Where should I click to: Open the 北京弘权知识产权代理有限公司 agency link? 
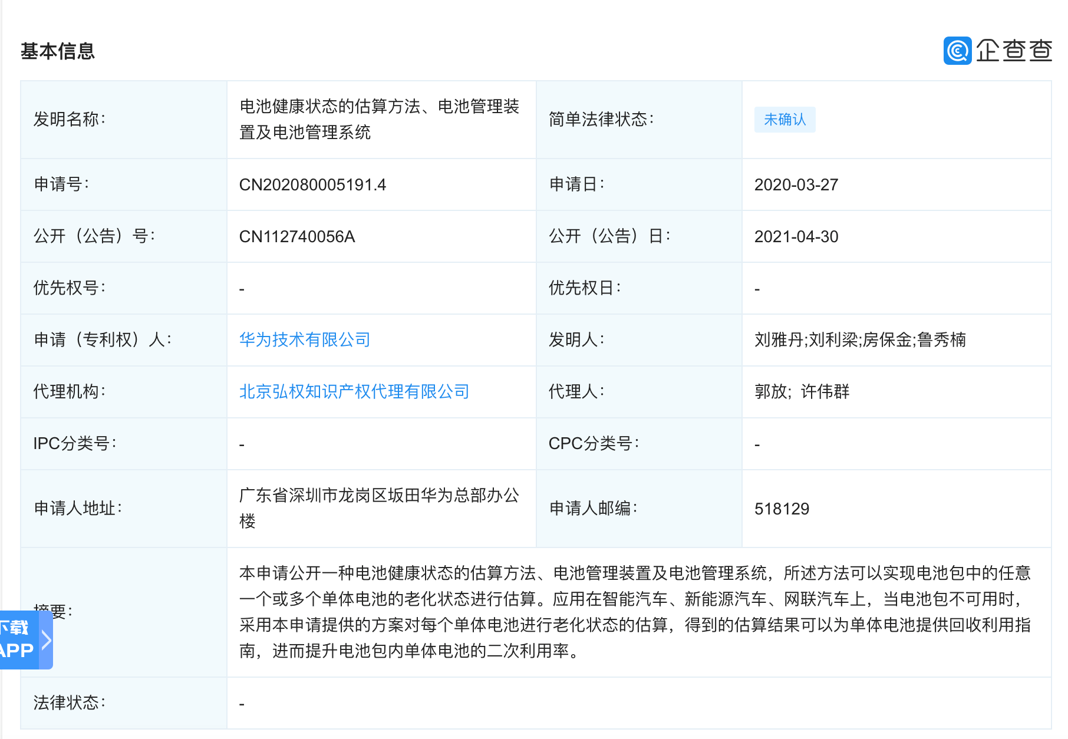pyautogui.click(x=352, y=391)
